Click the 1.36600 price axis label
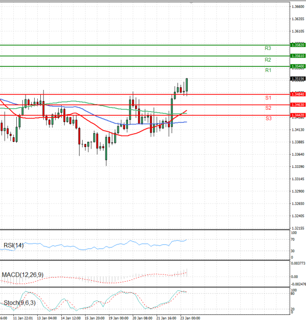 298,6
